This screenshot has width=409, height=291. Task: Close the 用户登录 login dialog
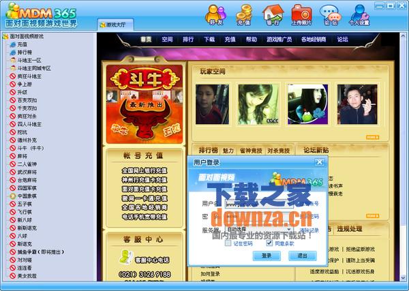pos(319,162)
